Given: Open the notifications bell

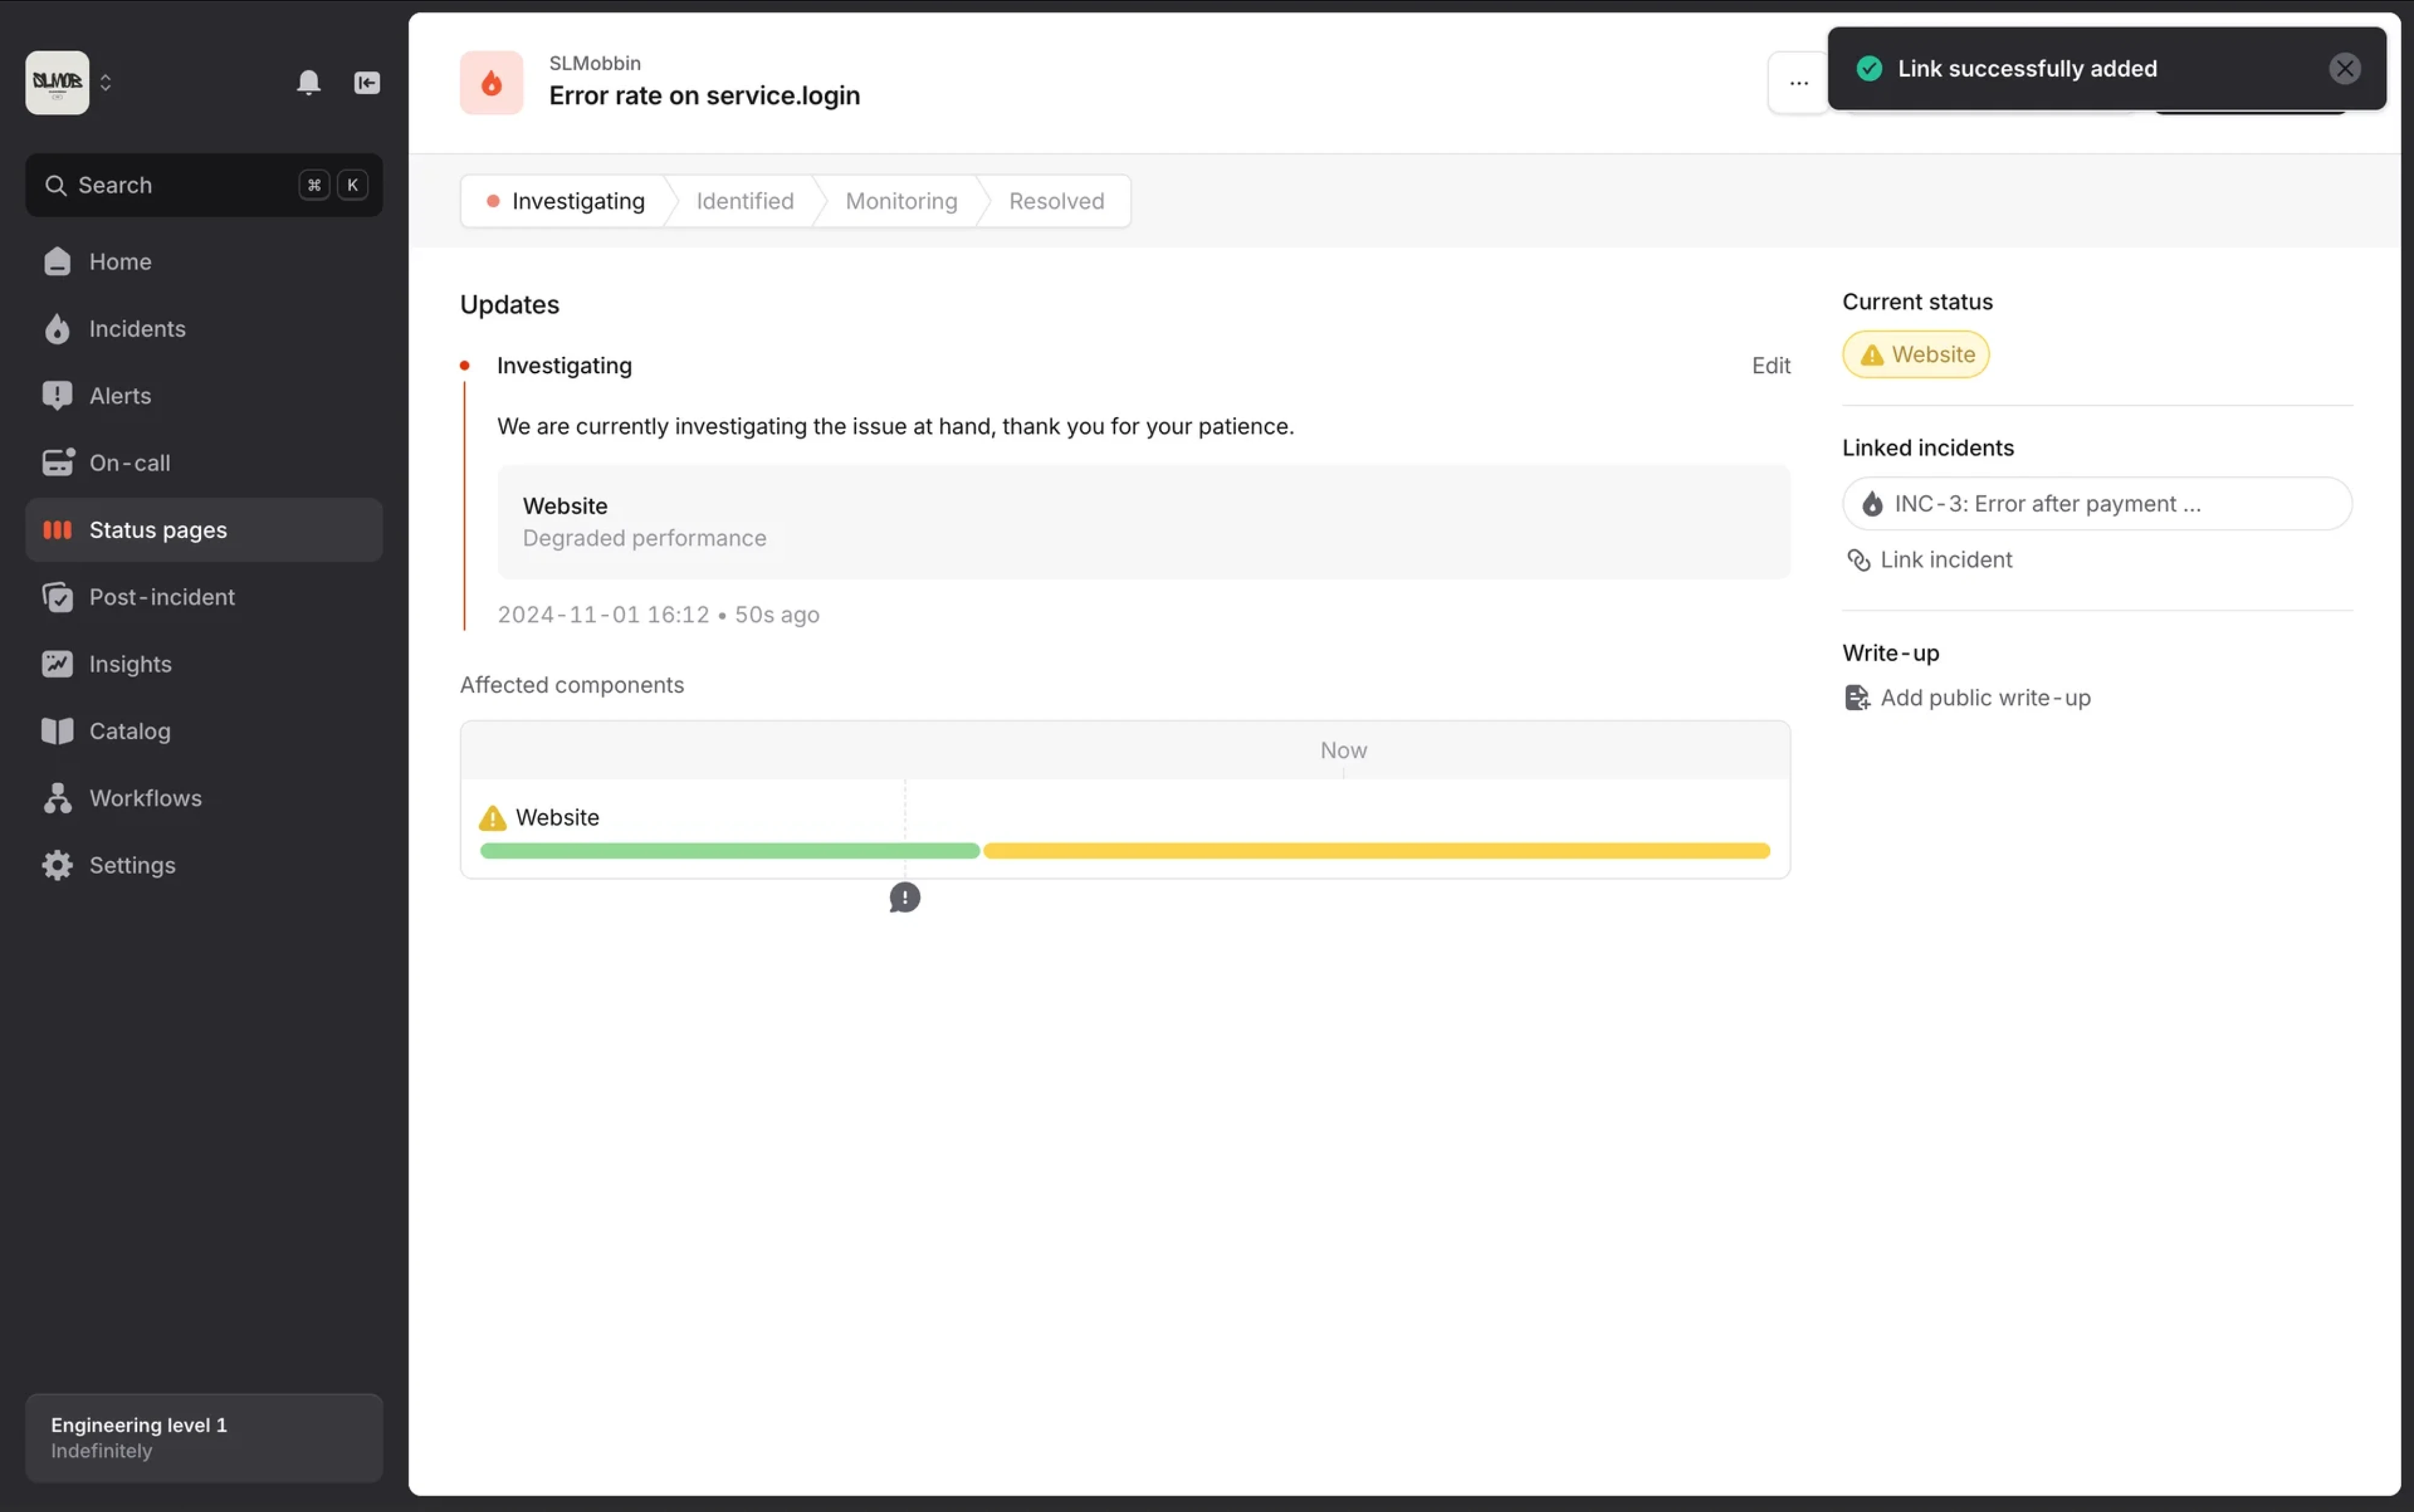Looking at the screenshot, I should point(310,83).
